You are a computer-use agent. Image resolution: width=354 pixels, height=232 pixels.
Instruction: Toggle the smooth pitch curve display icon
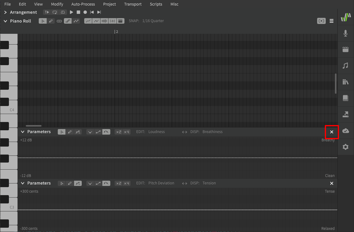click(x=88, y=21)
